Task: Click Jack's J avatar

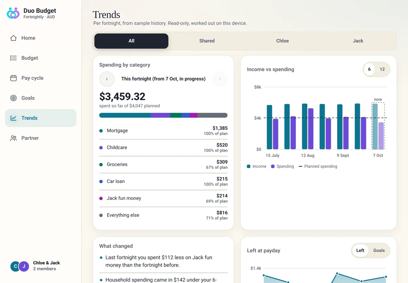Action: [24, 266]
